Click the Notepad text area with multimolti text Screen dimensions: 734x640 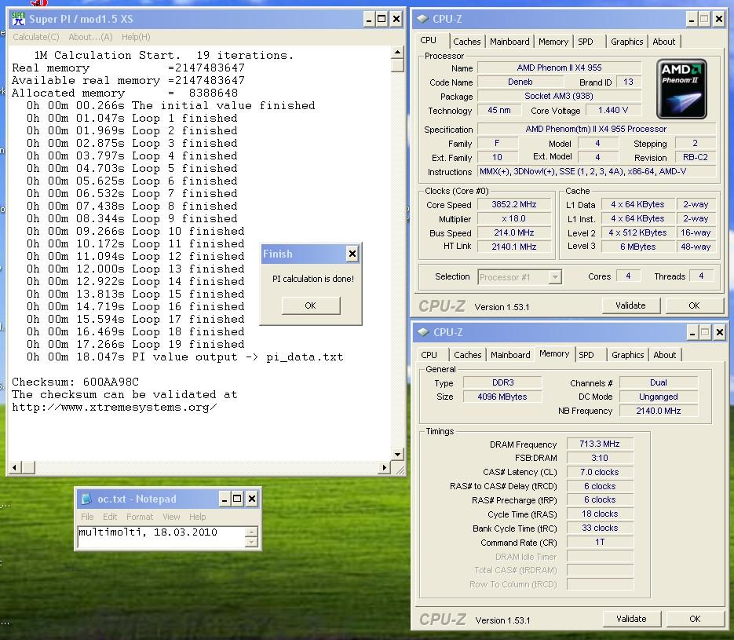[162, 537]
